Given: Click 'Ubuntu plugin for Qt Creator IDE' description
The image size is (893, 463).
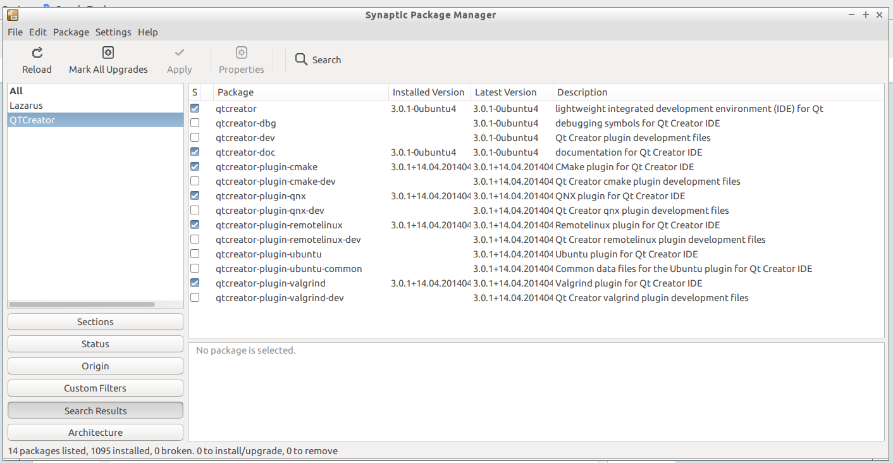Looking at the screenshot, I should [x=627, y=254].
